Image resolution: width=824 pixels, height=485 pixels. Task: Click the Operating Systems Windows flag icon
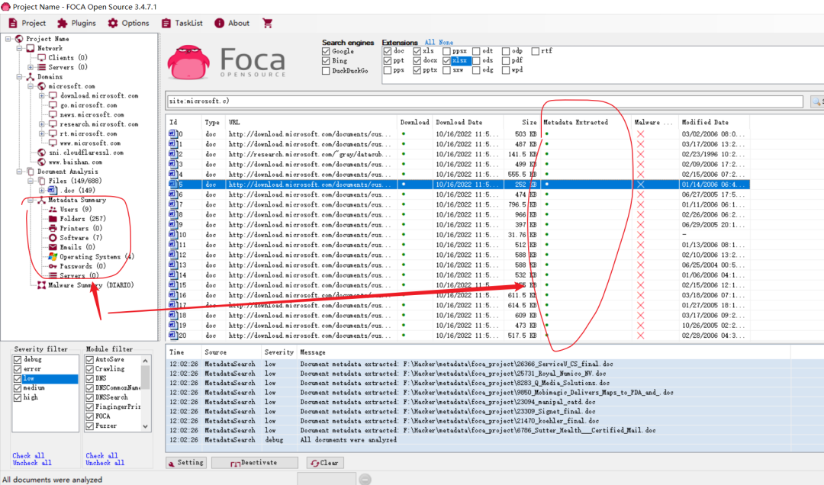pyautogui.click(x=53, y=256)
